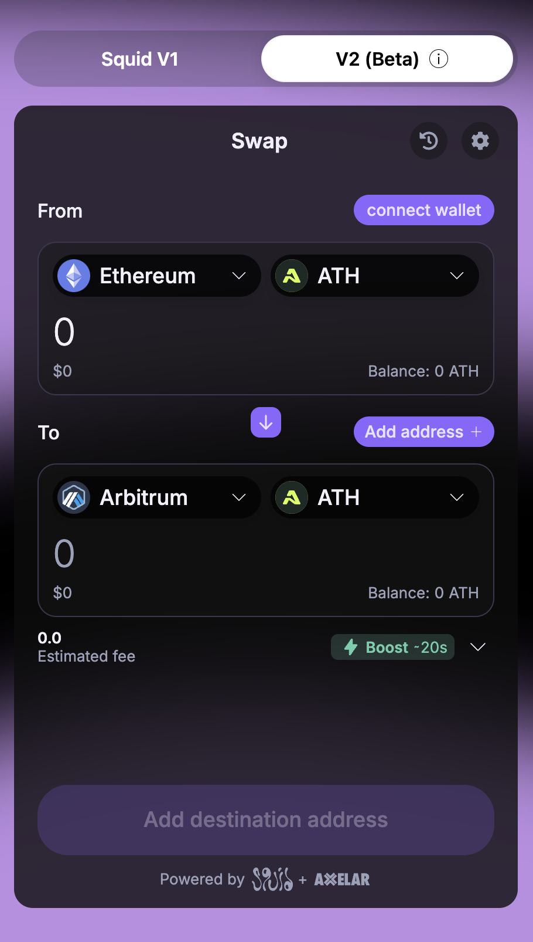This screenshot has width=533, height=942.
Task: Click the connect wallet button
Action: click(423, 210)
